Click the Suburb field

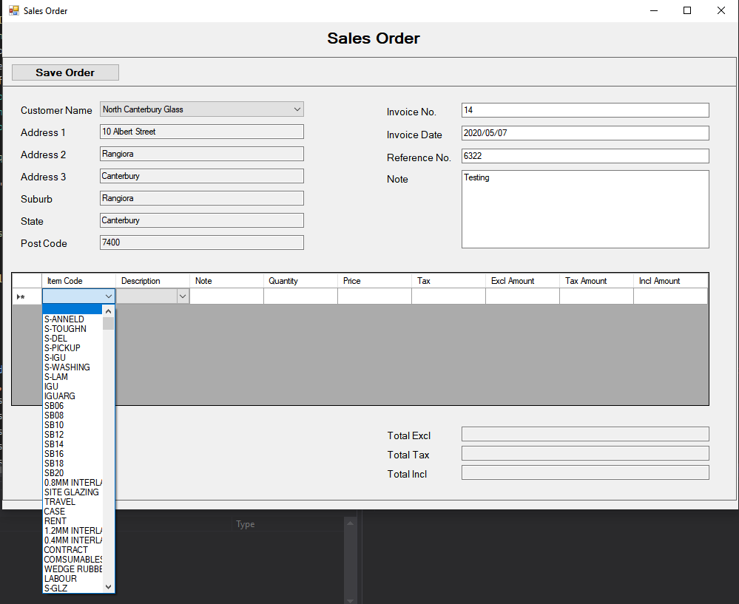pos(202,198)
